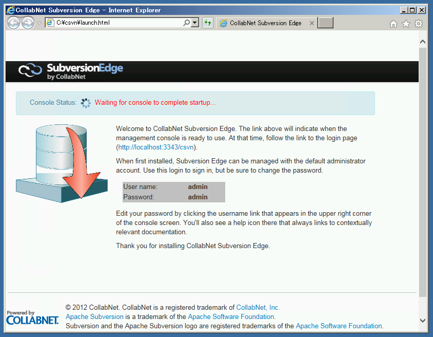Minimize the Internet Explorer window
Screen dimensions: 433x337
pyautogui.click(x=404, y=10)
